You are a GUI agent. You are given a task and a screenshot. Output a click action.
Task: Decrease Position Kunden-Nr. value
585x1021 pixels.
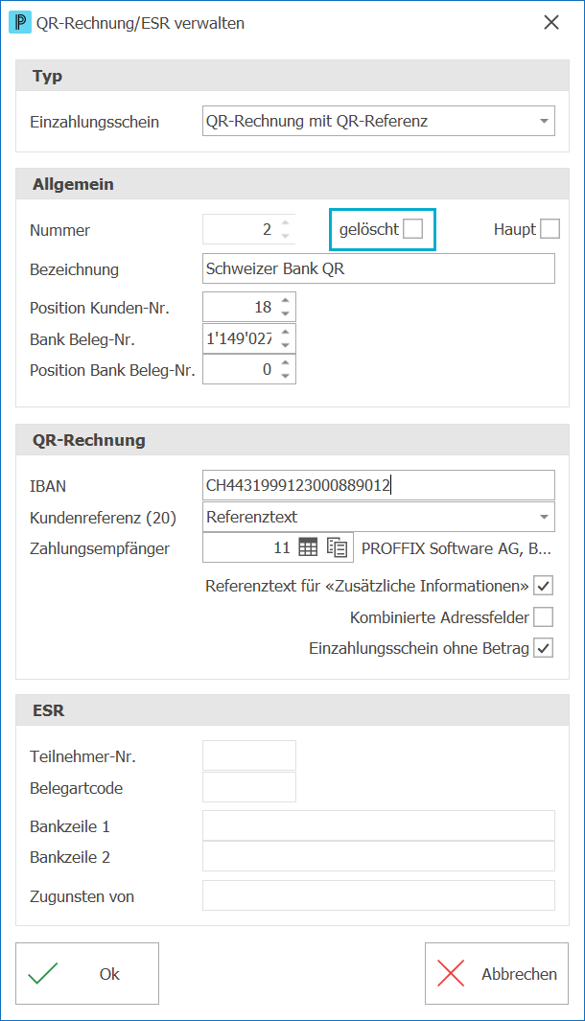[x=286, y=313]
